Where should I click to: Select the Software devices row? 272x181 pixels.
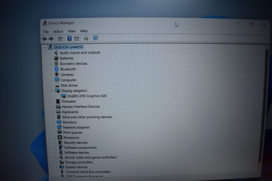click(77, 153)
